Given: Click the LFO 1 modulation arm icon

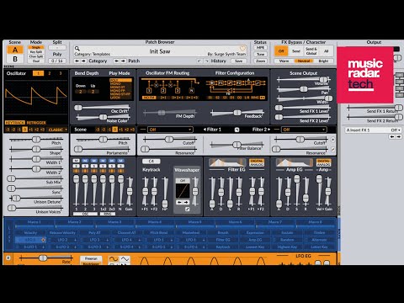Looking at the screenshot, I should (x=43, y=240).
